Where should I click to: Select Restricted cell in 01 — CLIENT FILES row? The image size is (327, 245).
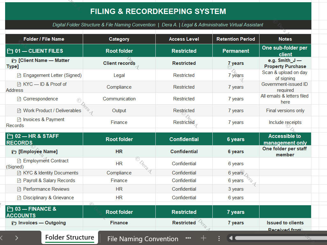coord(184,51)
